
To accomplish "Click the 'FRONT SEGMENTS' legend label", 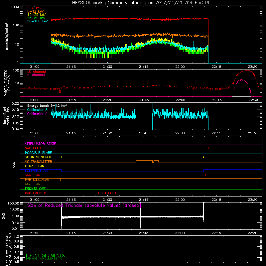I will pos(45,255).
